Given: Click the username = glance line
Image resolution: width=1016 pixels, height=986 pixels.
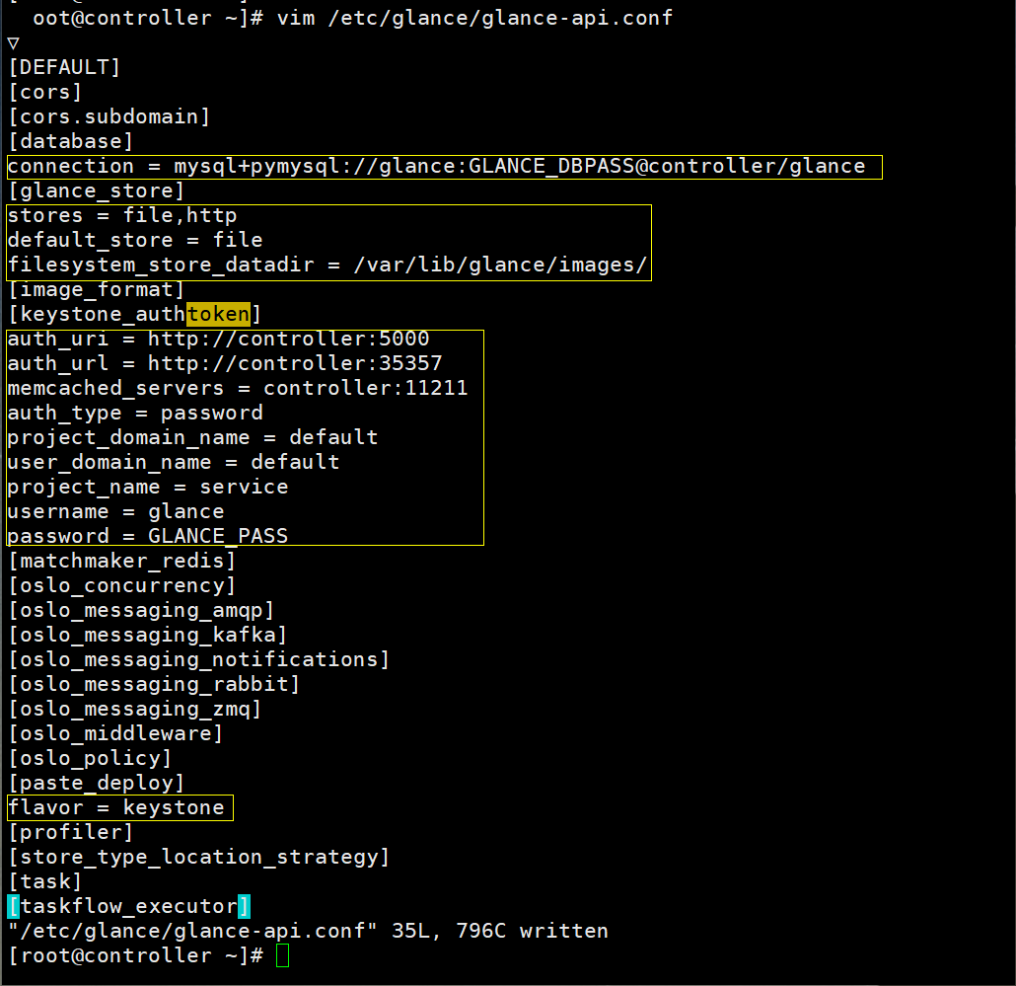Looking at the screenshot, I should (x=115, y=511).
